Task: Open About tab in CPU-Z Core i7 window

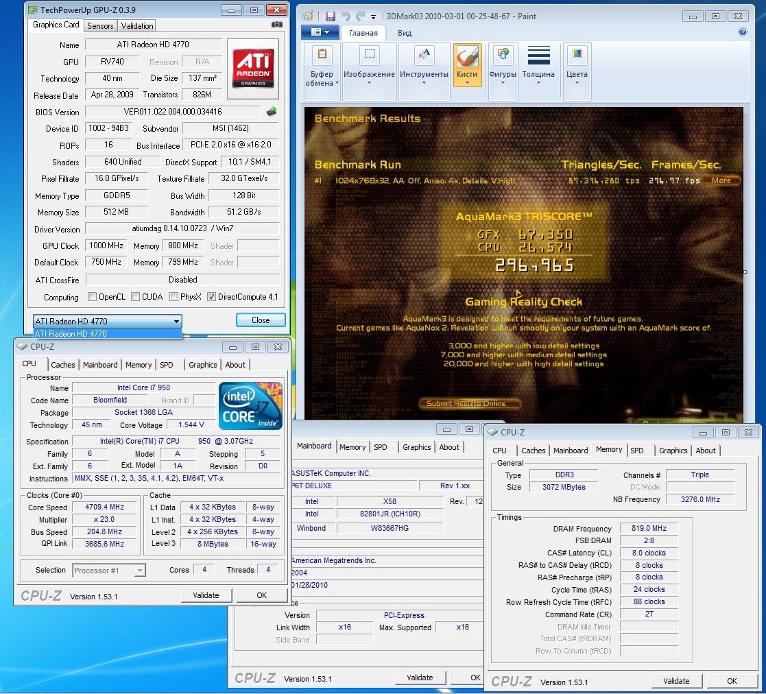Action: point(235,365)
